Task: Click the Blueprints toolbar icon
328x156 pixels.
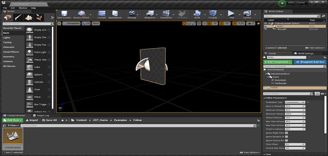Action: 150,14
